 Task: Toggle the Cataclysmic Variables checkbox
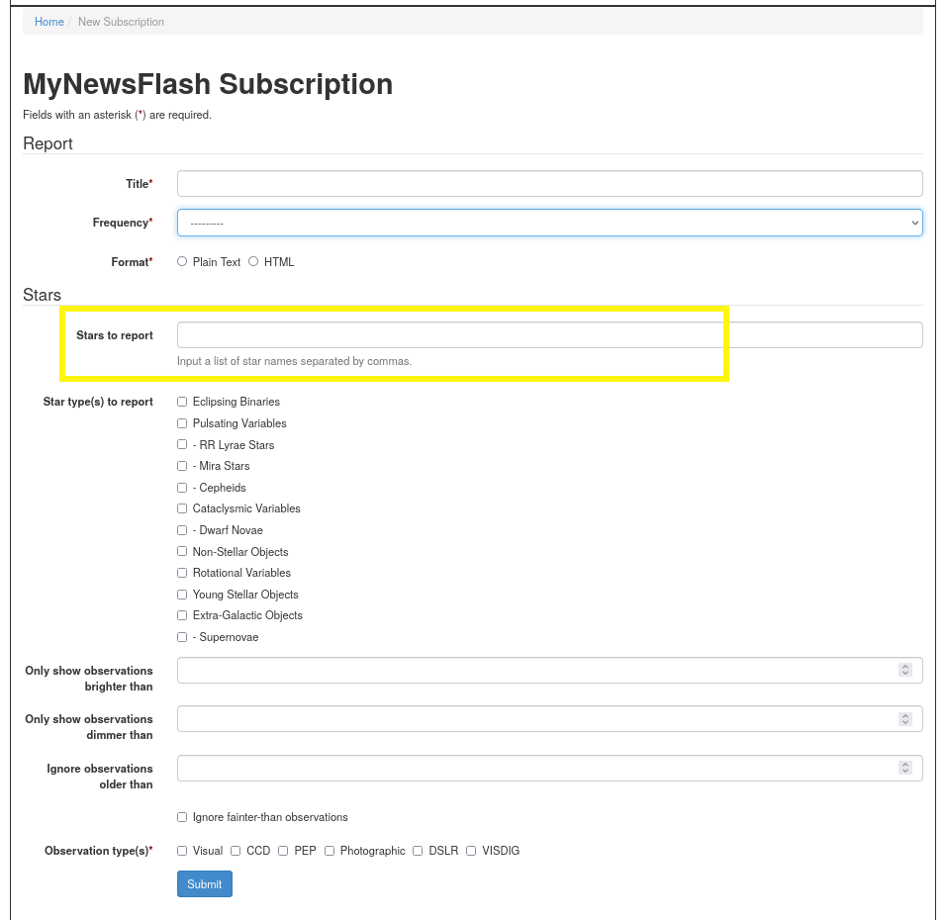(182, 508)
